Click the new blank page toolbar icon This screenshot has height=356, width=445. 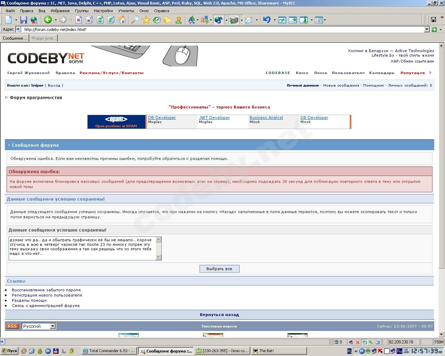click(x=8, y=20)
